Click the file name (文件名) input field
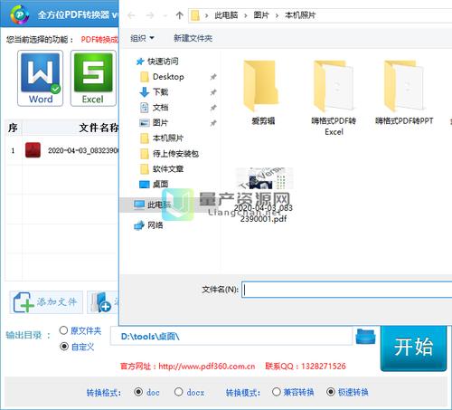Screen dimensions: 452x410 (x=347, y=290)
